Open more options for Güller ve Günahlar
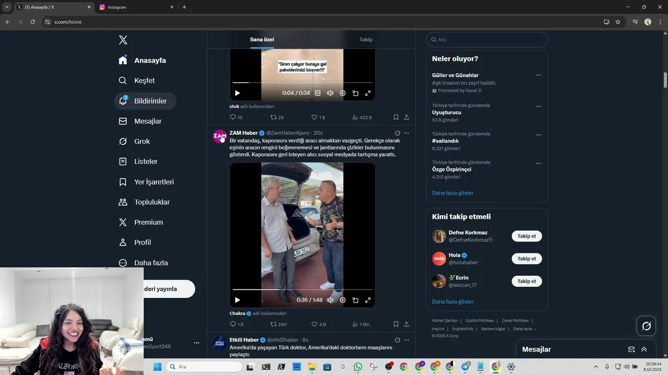 point(539,76)
